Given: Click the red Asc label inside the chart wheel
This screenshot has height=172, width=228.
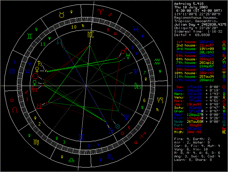Looking at the screenshot, I should pos(35,88).
